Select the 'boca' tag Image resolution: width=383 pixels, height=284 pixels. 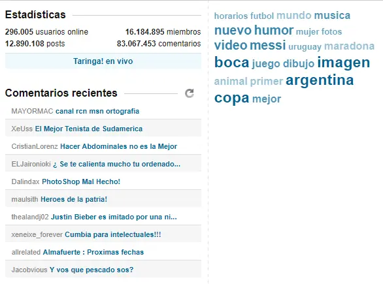click(231, 62)
